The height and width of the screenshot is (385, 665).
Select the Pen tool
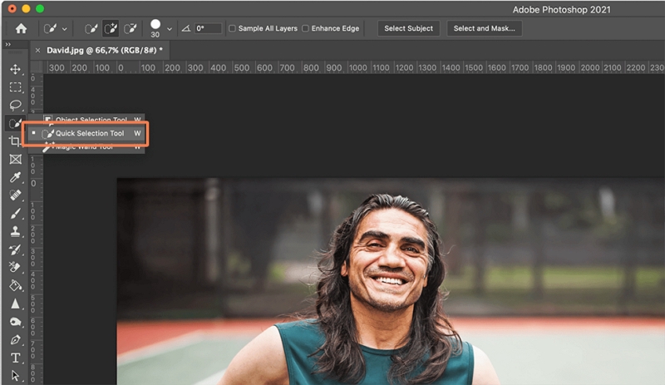pos(15,340)
